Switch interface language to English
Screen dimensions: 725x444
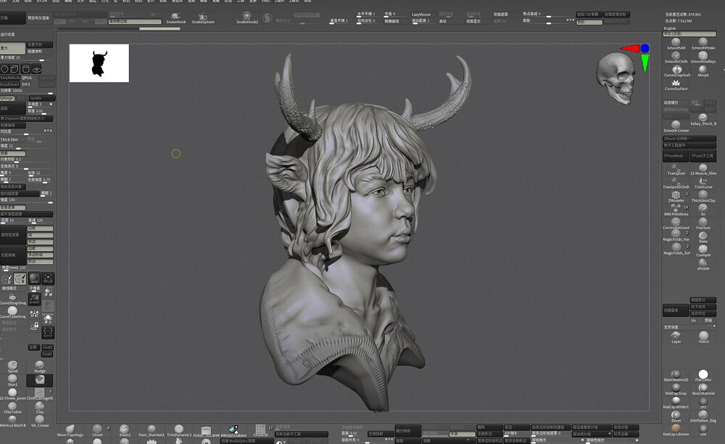click(x=669, y=29)
